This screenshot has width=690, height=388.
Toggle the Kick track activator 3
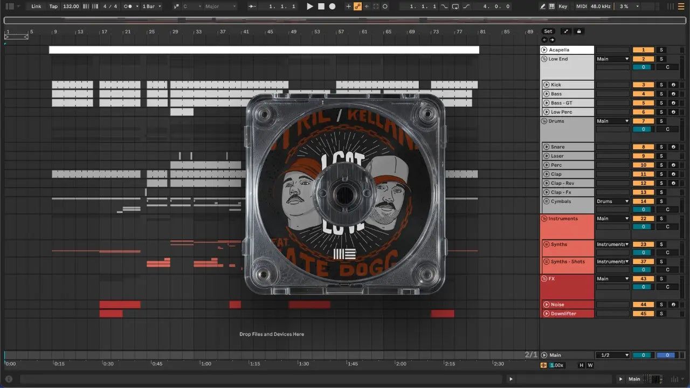click(643, 85)
